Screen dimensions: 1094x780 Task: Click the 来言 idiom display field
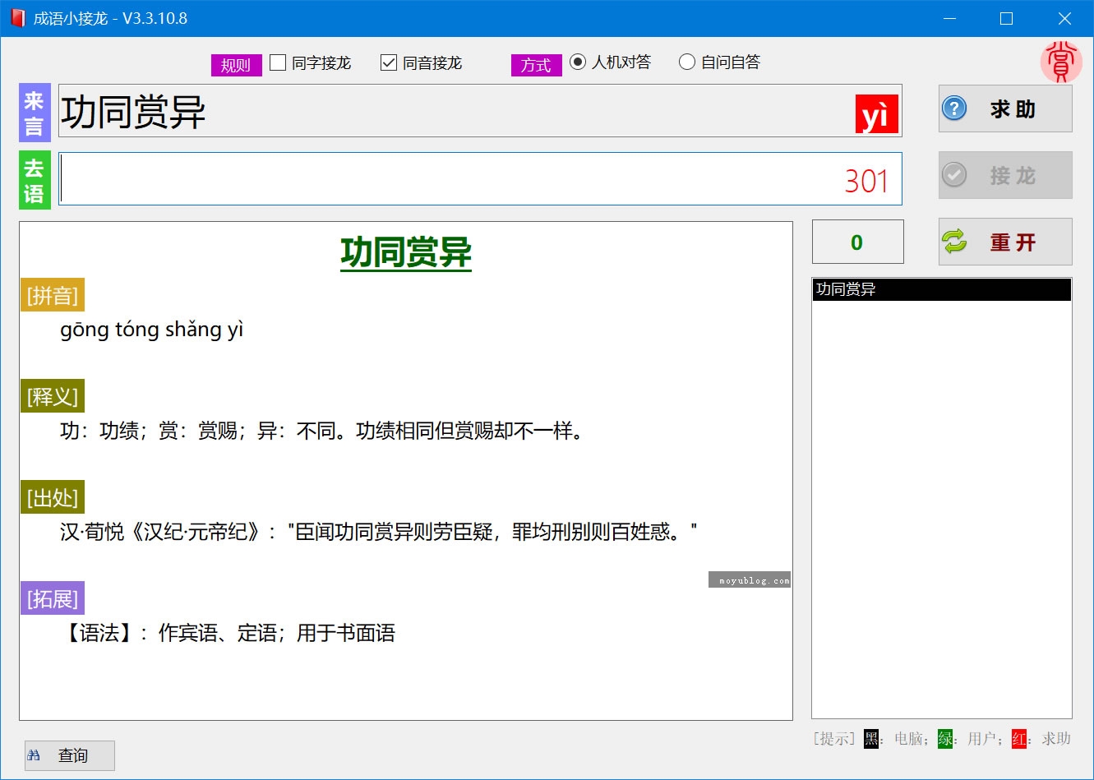click(x=480, y=111)
